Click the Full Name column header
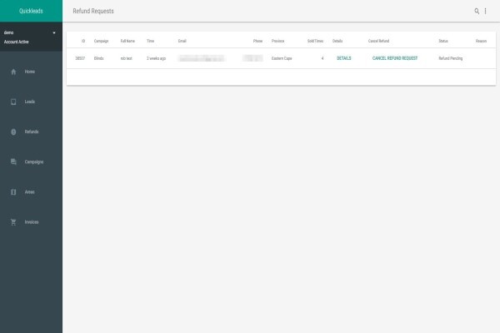Screen dimensions: 500x333 [x=127, y=41]
